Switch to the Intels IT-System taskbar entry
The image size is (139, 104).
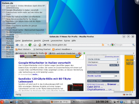click(81, 102)
